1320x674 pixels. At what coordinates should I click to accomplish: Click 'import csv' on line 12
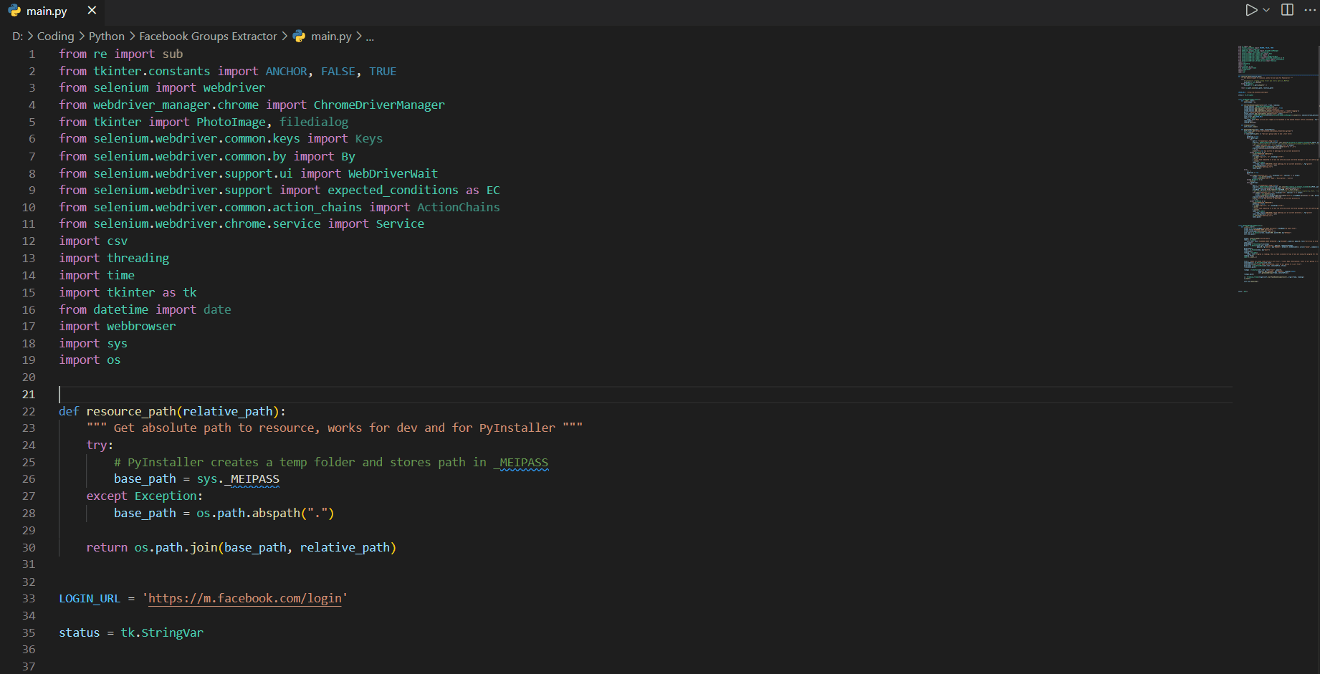[93, 241]
